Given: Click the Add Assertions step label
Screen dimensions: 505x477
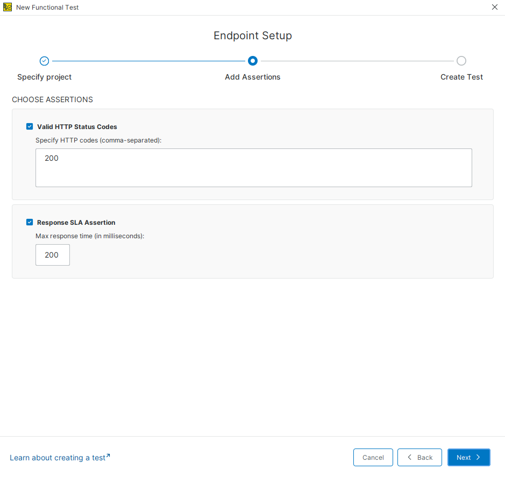Looking at the screenshot, I should pos(253,77).
